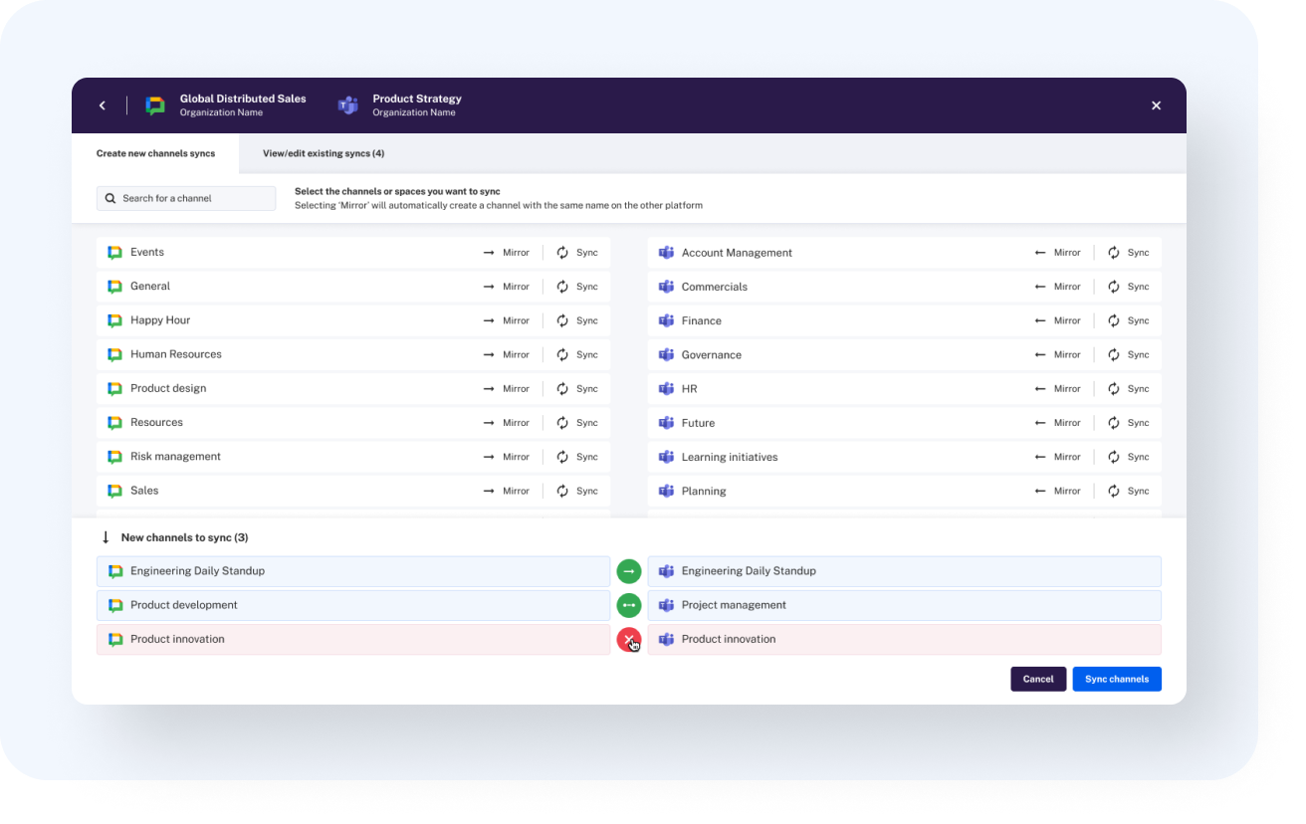The image size is (1306, 824).
Task: Mirror the Product design channel
Action: tap(506, 389)
